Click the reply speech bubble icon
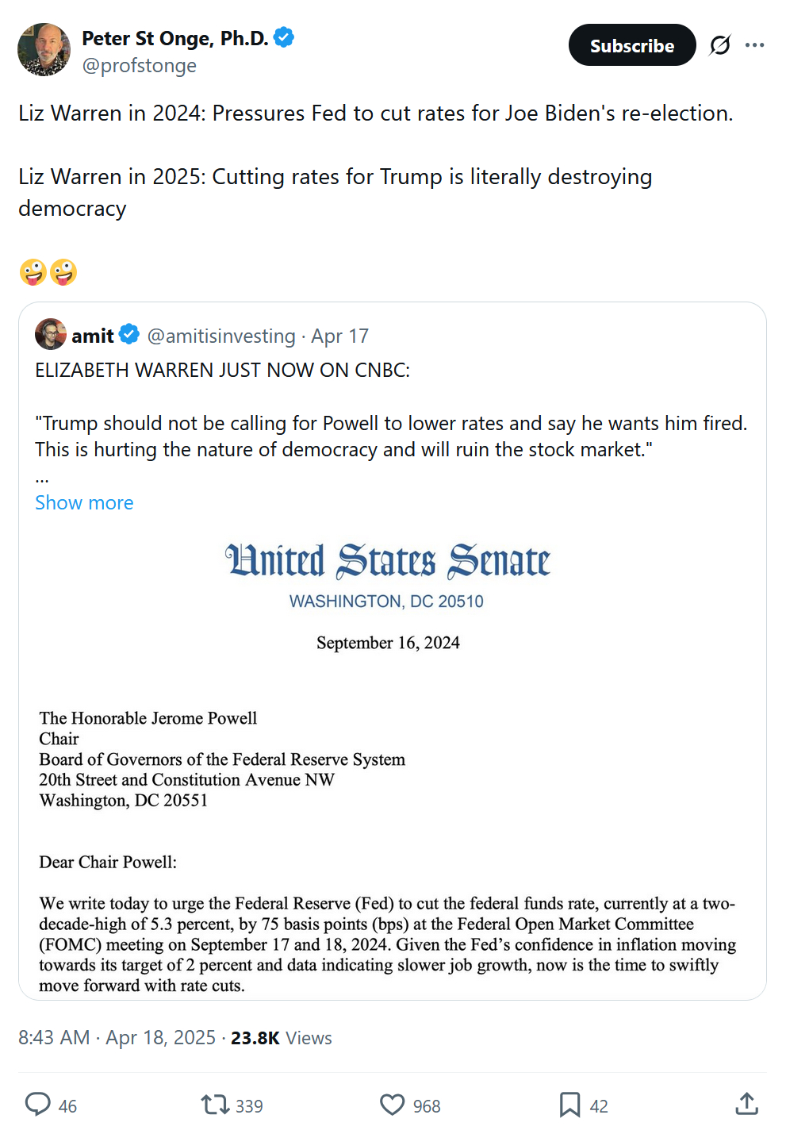Image resolution: width=786 pixels, height=1130 pixels. [x=38, y=1105]
